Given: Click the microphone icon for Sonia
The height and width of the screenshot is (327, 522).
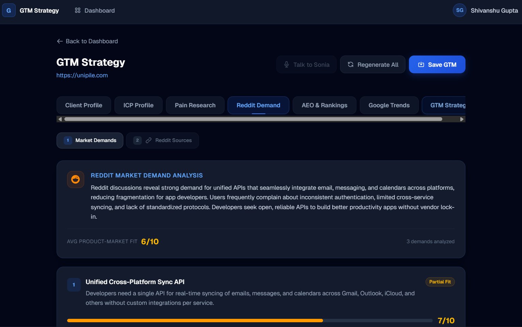Looking at the screenshot, I should [x=287, y=64].
